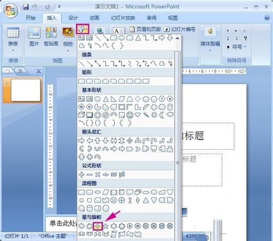This screenshot has height=241, width=273.
Task: Select slide 1 thumbnail in panel
Action: click(26, 90)
